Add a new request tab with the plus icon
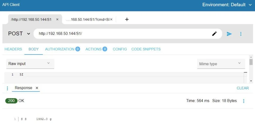 [x=127, y=19]
